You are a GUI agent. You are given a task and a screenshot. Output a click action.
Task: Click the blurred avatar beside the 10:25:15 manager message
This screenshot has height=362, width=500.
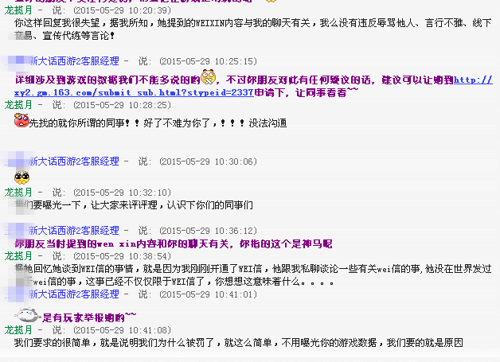(16, 61)
